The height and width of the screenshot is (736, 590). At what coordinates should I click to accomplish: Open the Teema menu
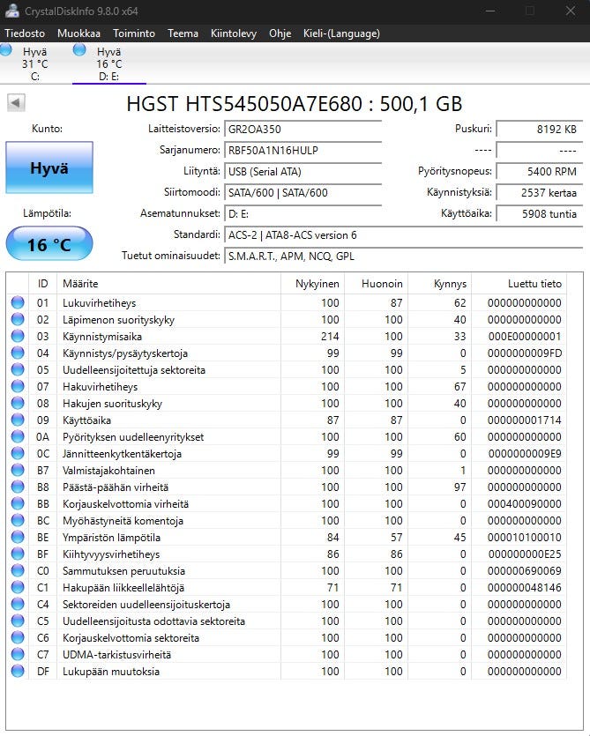[183, 33]
